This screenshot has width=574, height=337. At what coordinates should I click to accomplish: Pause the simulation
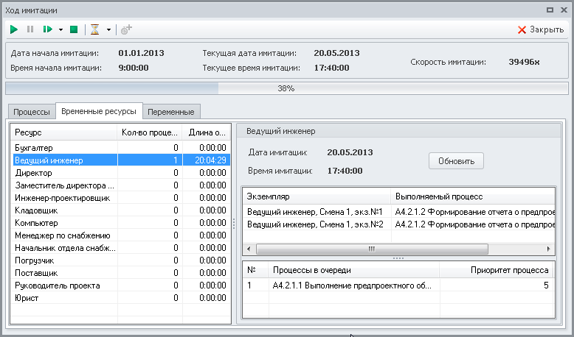point(30,29)
